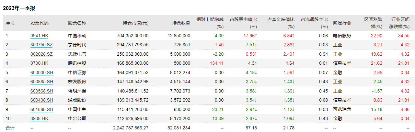The image size is (415, 132).
Task: Click 电信服务 industry link for 中国移动
Action: 342,36
